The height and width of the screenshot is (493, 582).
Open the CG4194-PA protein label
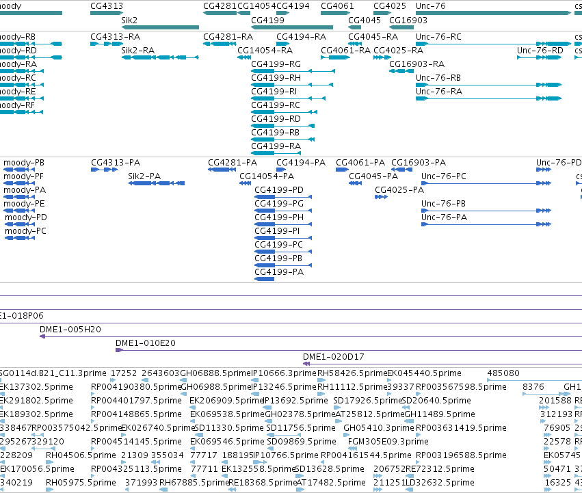pyautogui.click(x=301, y=163)
